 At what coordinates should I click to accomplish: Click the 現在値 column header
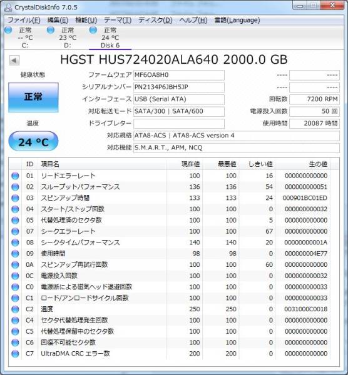184,164
